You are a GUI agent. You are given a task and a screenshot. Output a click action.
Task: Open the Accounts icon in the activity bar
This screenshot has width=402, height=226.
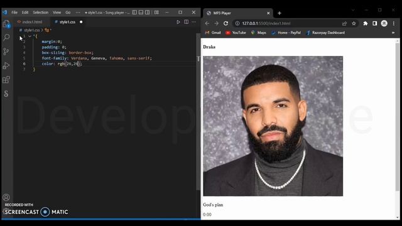pyautogui.click(x=6, y=197)
